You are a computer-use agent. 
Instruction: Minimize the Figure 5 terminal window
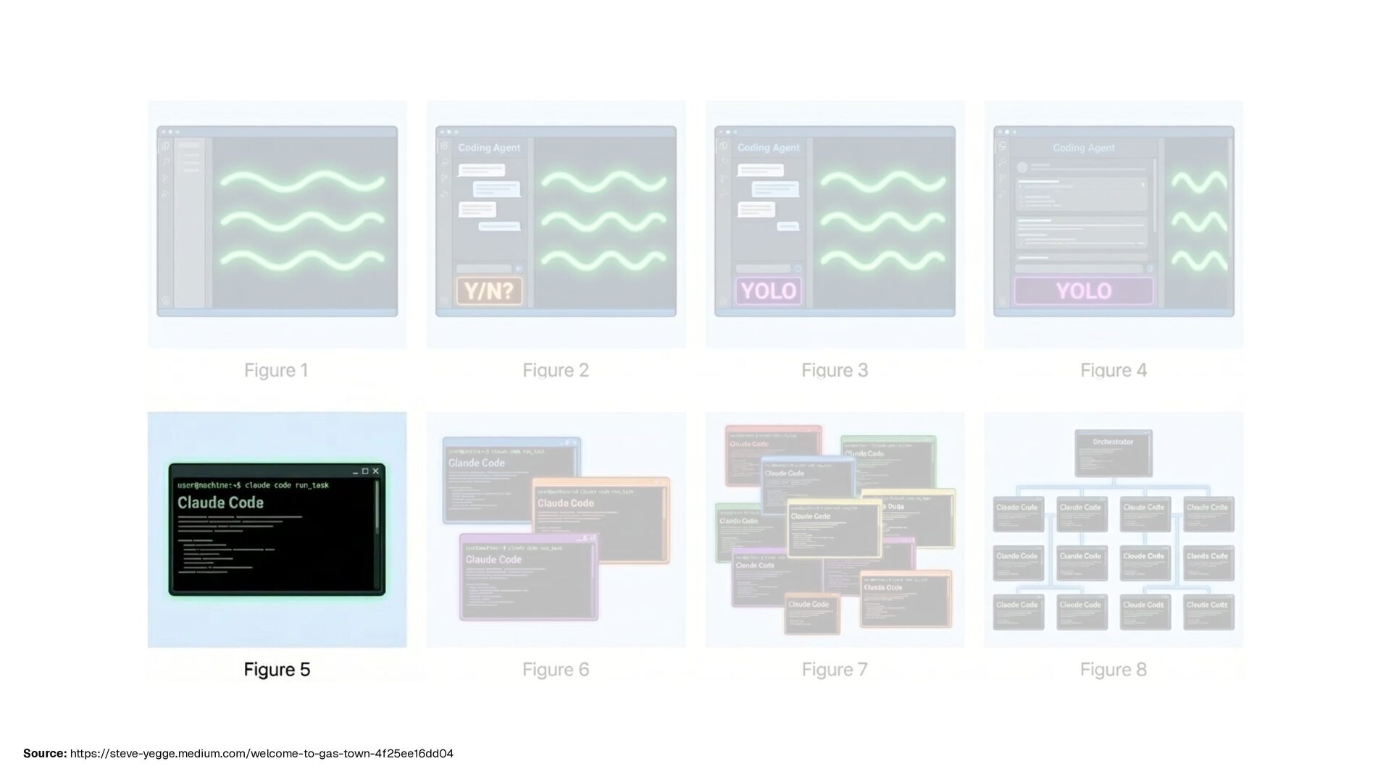pos(355,471)
